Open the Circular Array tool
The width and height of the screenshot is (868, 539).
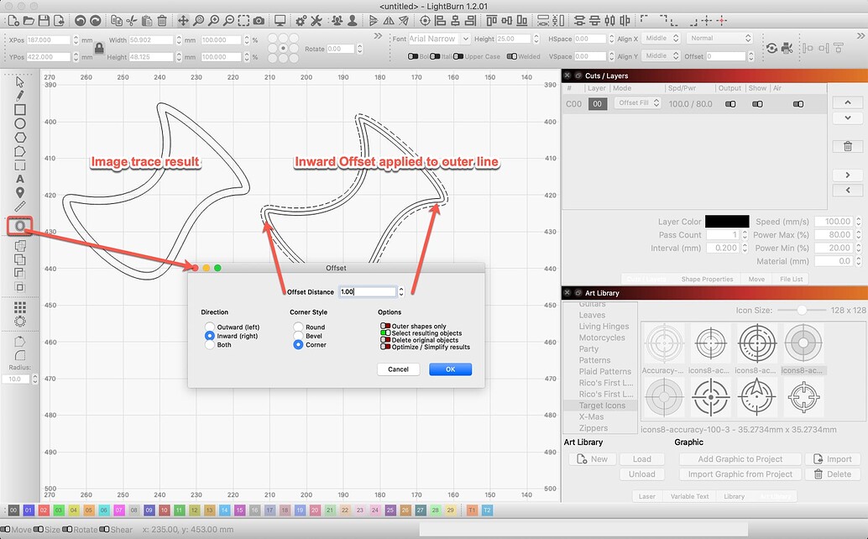click(x=20, y=322)
